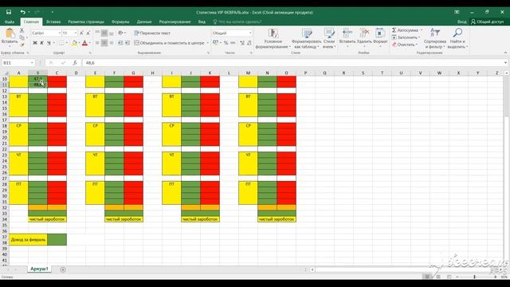
Task: Click the Автосумма sigma icon
Action: [x=394, y=30]
